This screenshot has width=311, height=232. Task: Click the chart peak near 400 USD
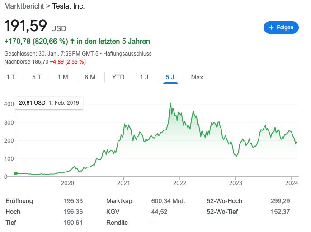click(x=170, y=104)
